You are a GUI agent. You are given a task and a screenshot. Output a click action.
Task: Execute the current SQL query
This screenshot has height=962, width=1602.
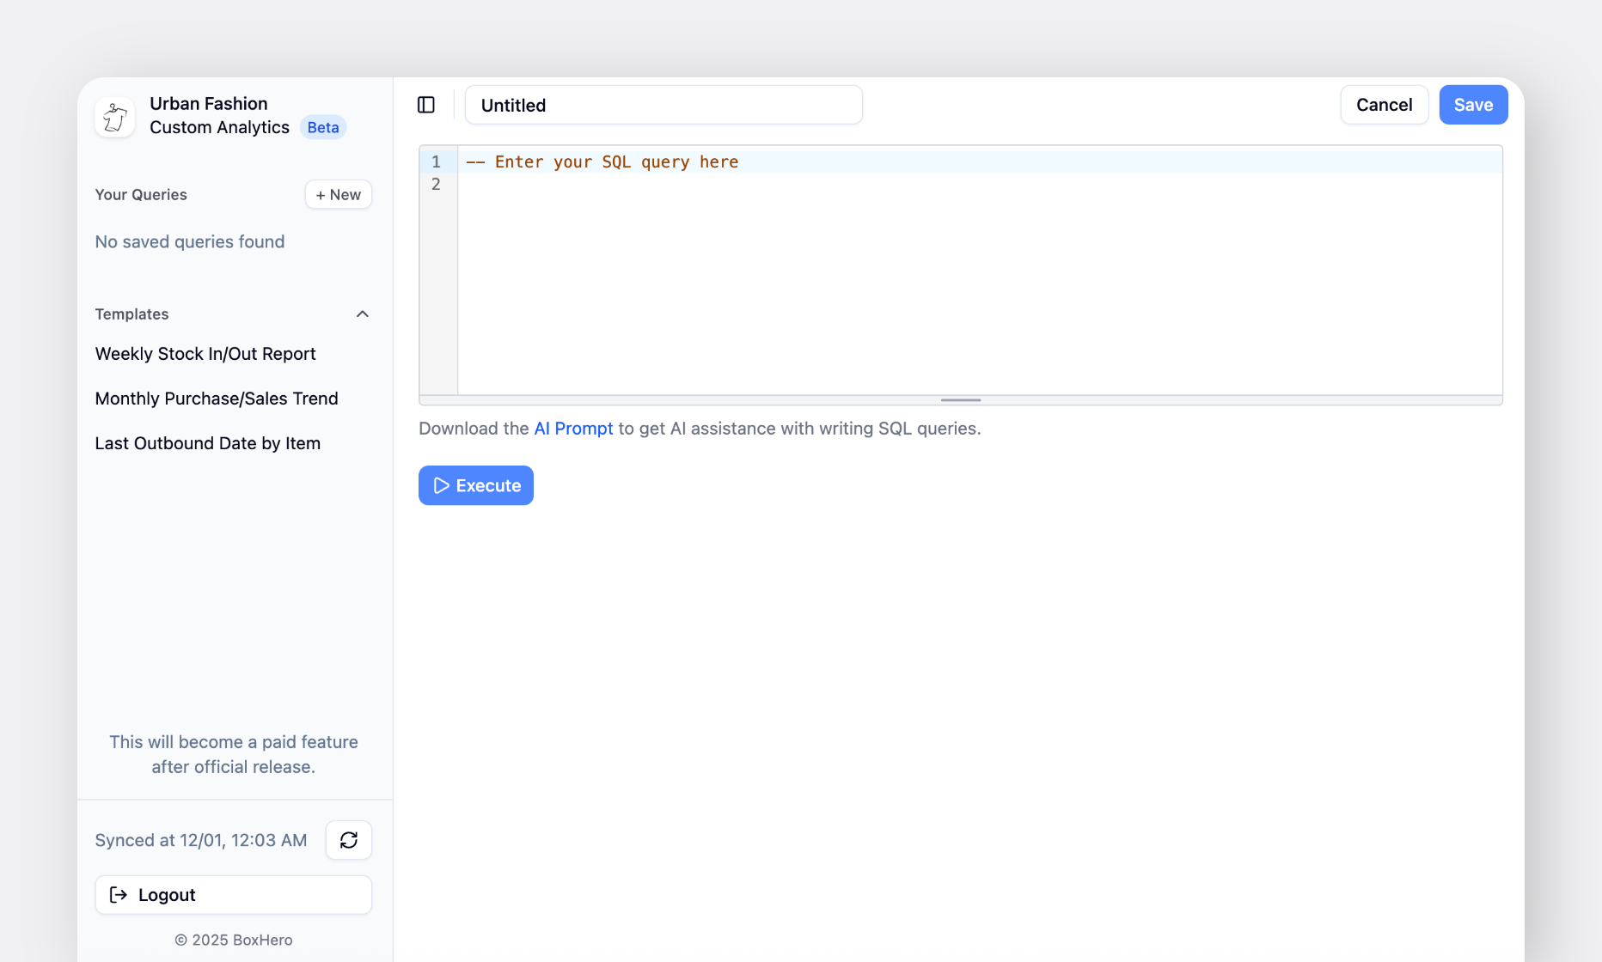(475, 485)
